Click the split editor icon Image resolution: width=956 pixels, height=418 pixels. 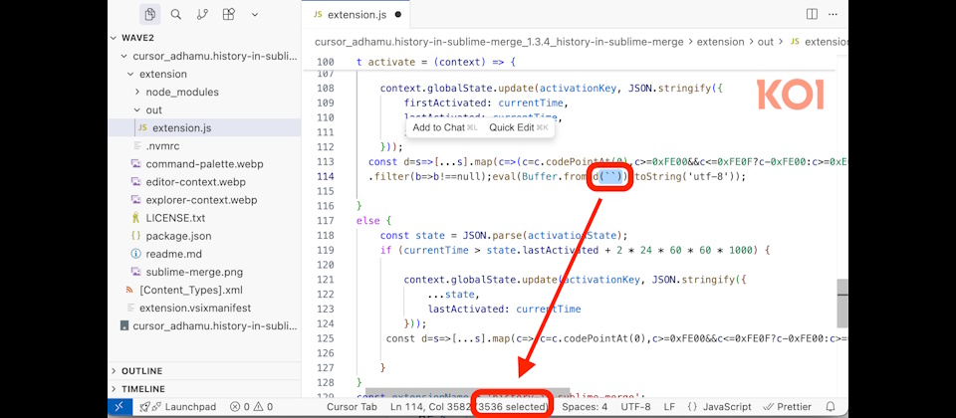812,15
